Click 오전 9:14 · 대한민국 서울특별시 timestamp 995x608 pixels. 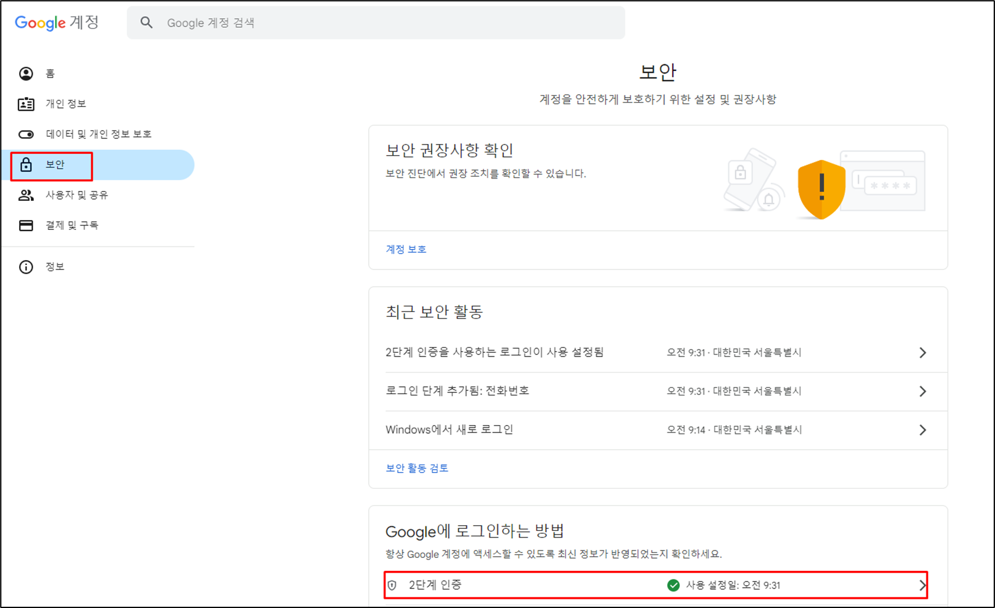[x=734, y=430]
